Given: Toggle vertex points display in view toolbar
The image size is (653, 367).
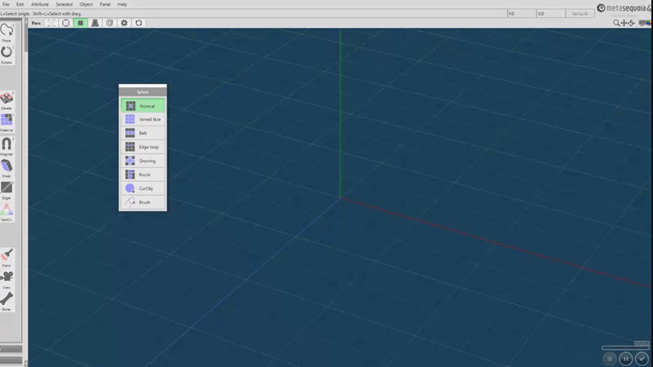Looking at the screenshot, I should point(51,24).
